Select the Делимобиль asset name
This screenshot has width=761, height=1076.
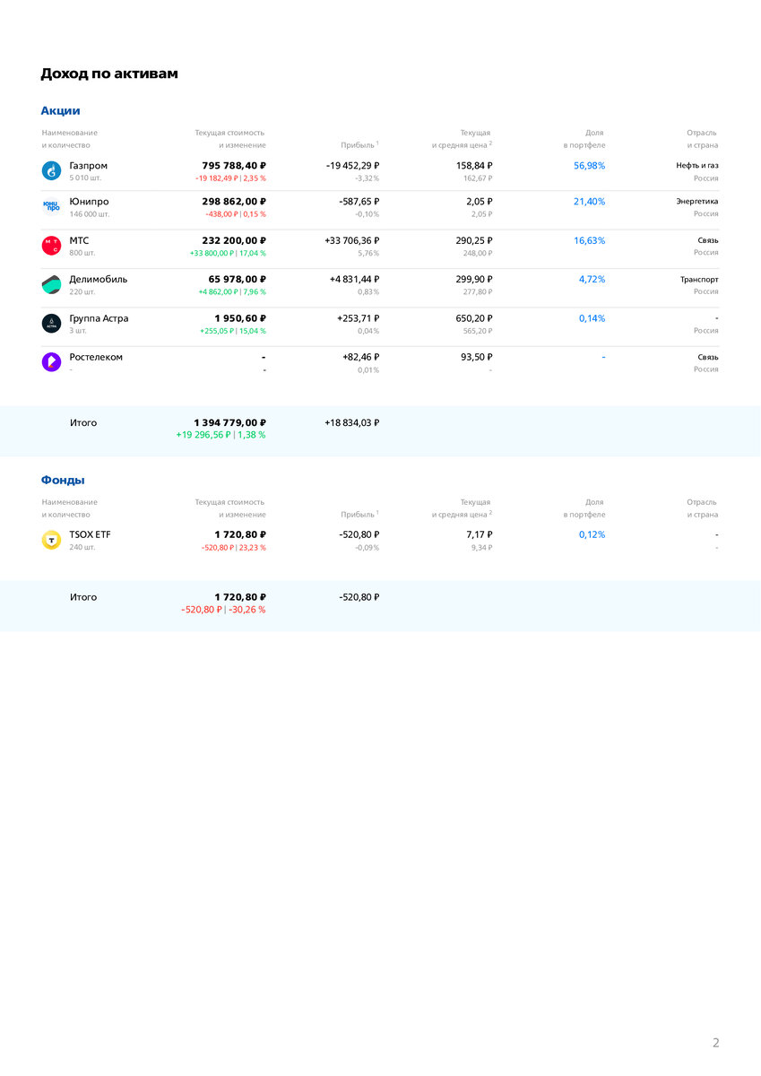[99, 280]
